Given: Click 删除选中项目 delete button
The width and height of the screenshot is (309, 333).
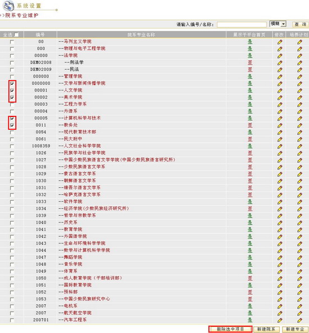Looking at the screenshot, I should (x=230, y=329).
